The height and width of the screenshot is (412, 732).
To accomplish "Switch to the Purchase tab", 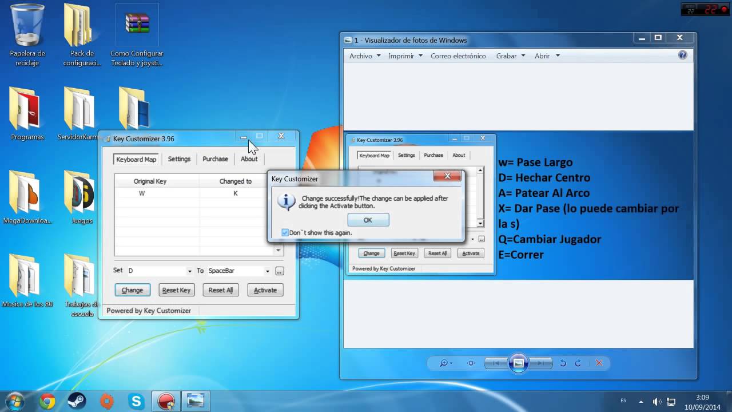I will click(x=215, y=159).
